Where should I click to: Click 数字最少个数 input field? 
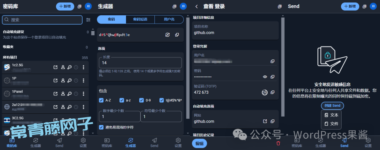[x=120, y=117]
